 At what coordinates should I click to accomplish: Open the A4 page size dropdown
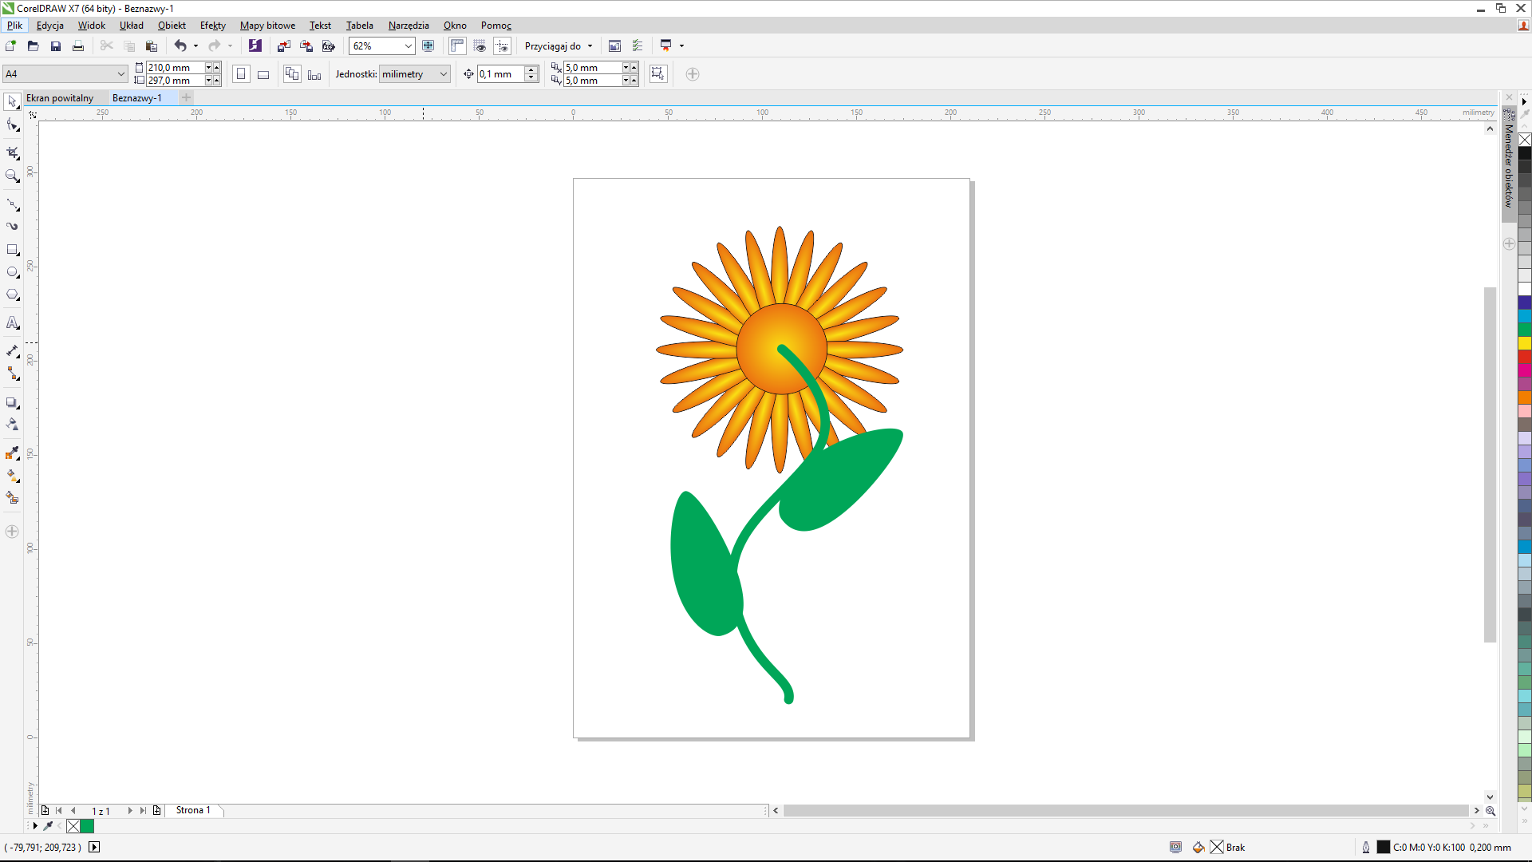(x=120, y=74)
